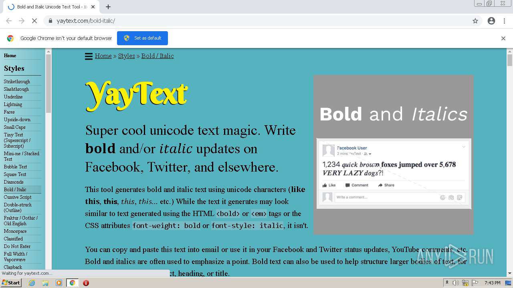
Task: Click the Set as default button
Action: [142, 38]
